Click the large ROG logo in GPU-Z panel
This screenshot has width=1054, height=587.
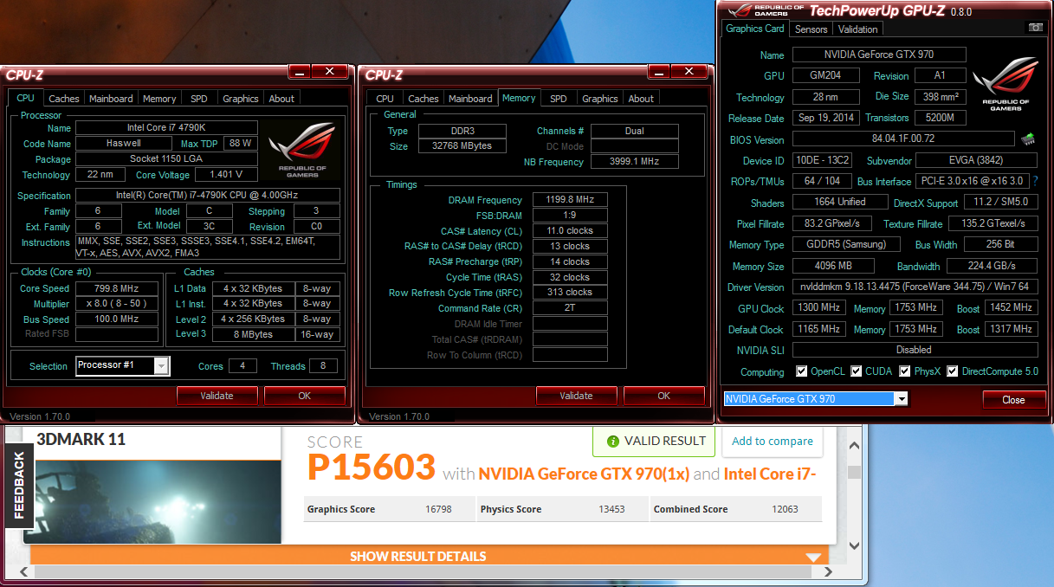pyautogui.click(x=1005, y=85)
